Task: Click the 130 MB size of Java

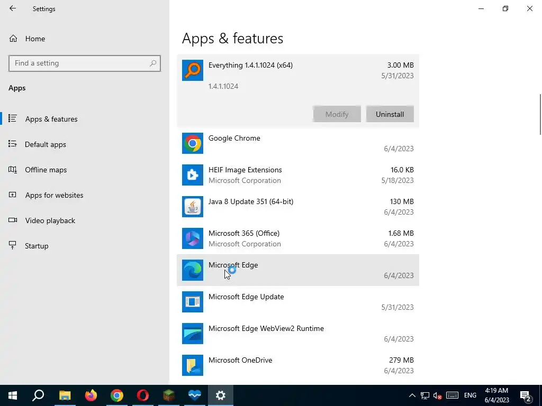Action: pyautogui.click(x=402, y=201)
